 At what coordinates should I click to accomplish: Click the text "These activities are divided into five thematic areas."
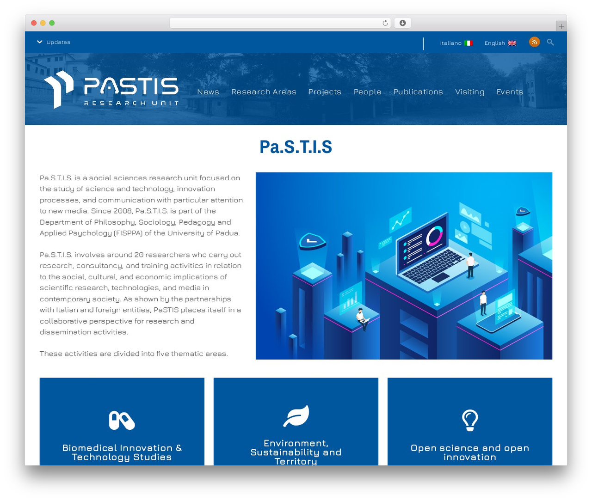(134, 354)
